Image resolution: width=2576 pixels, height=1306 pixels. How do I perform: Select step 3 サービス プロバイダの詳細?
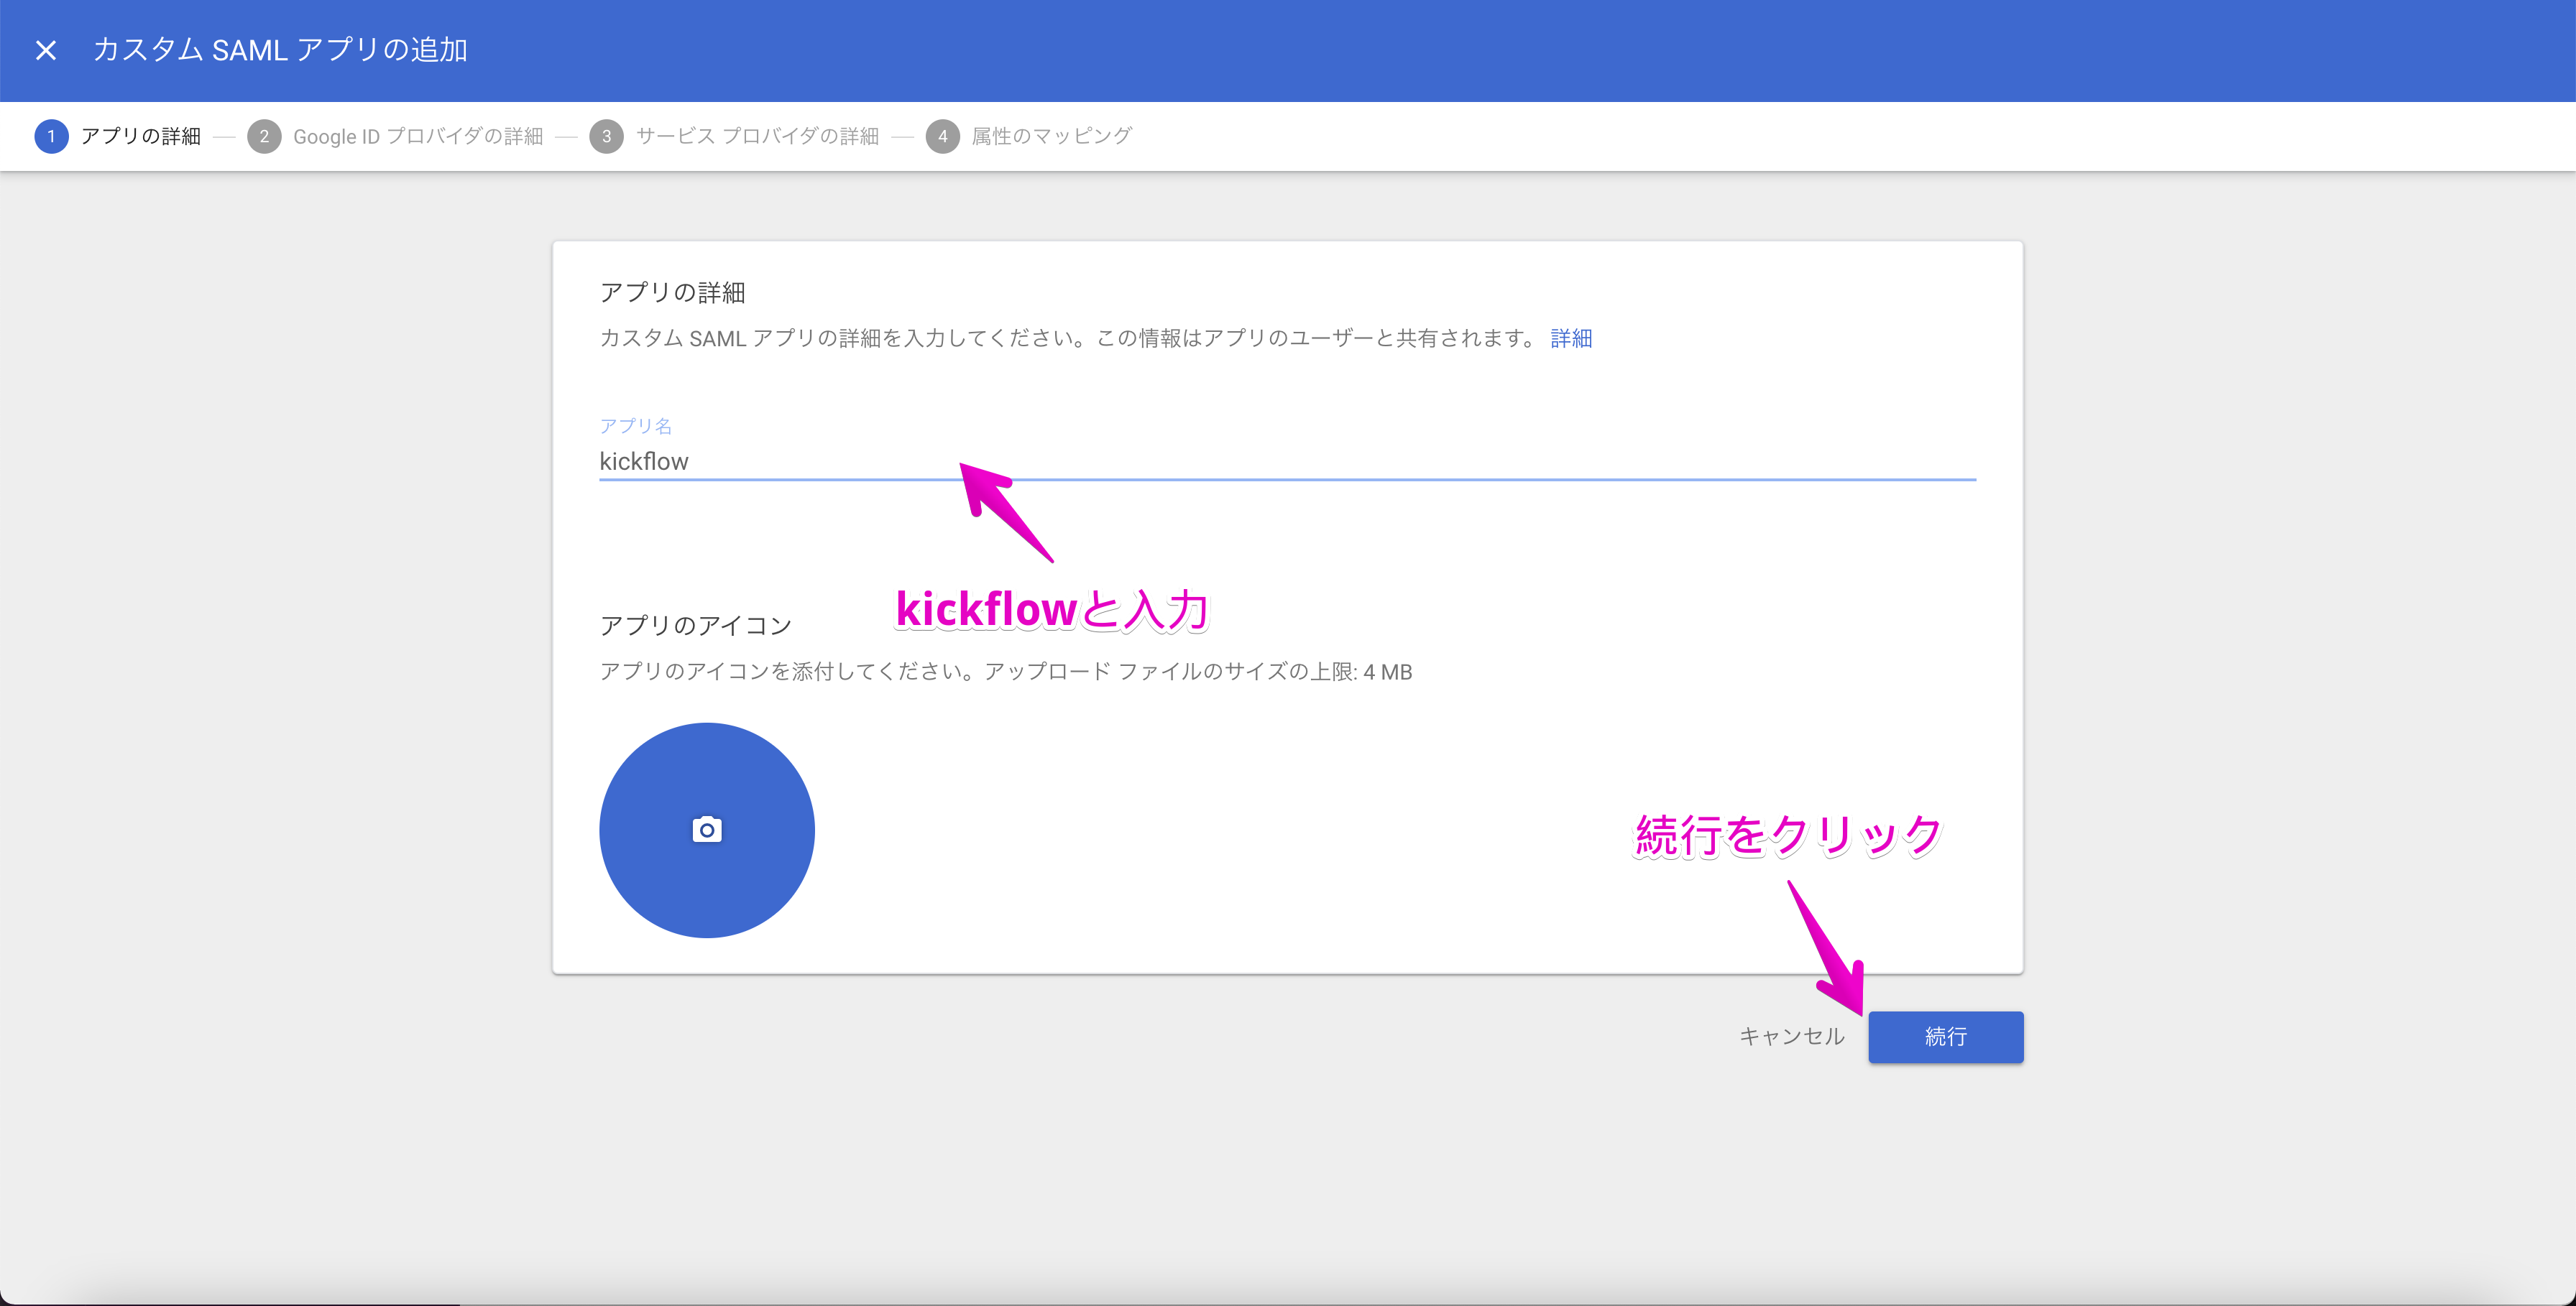pyautogui.click(x=734, y=136)
